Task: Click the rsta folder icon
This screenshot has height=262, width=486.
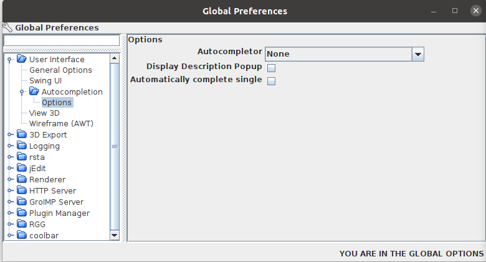Action: point(22,157)
